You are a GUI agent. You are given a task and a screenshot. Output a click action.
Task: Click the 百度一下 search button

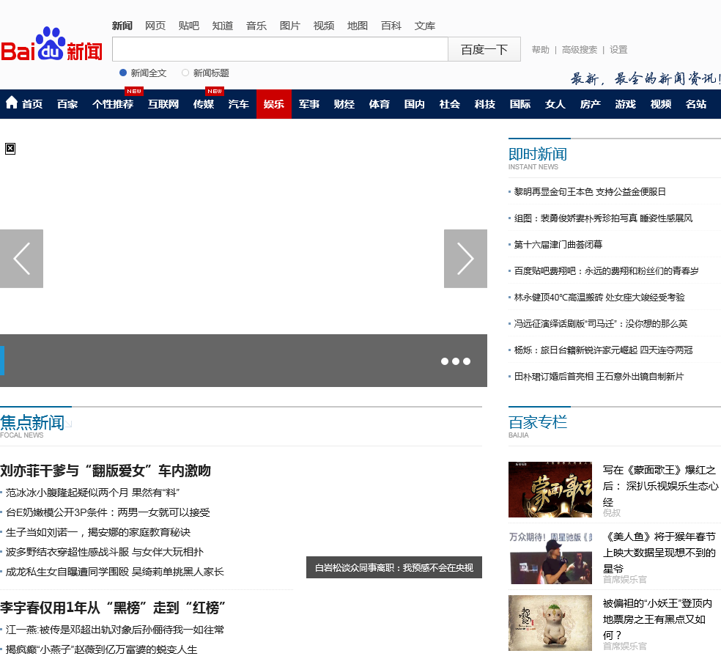[484, 49]
